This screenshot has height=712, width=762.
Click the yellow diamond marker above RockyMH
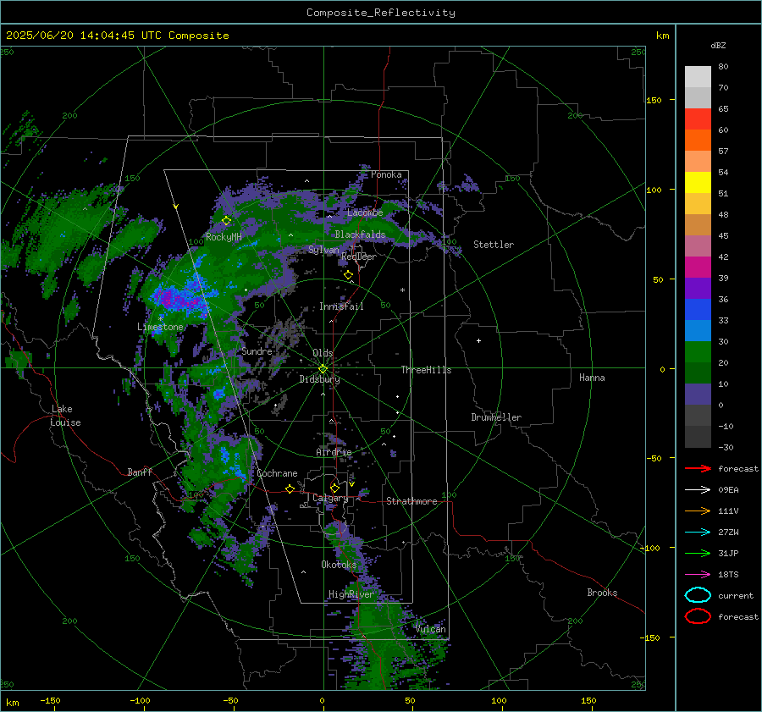(x=226, y=221)
